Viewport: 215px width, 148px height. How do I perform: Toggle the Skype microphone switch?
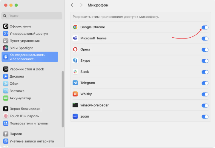coord(205,61)
